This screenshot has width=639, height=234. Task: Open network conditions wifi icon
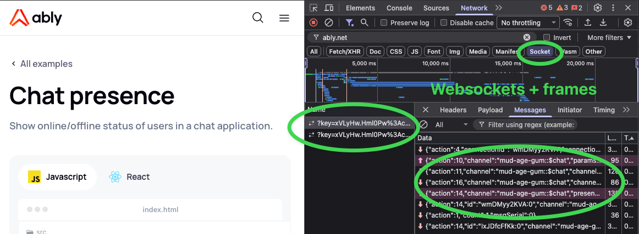tap(568, 23)
